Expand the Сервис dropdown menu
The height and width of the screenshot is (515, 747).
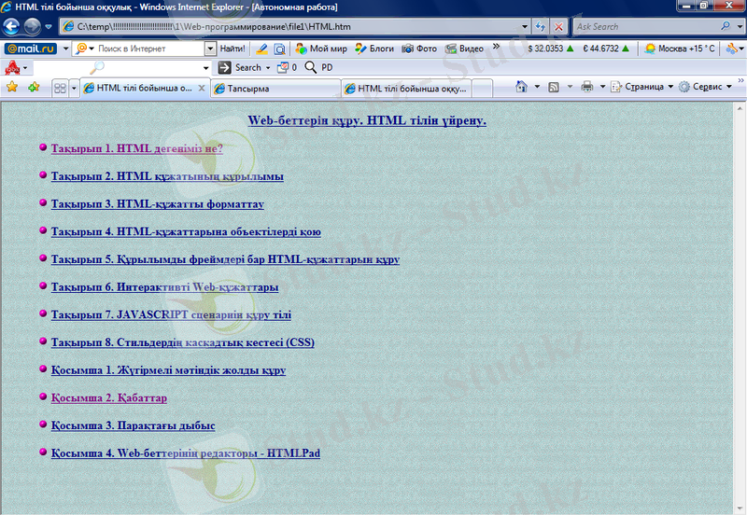click(705, 87)
